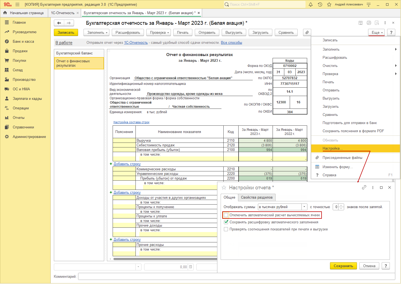The width and height of the screenshot is (401, 284).
Task: Open the Настройка состава строк link
Action: [131, 122]
